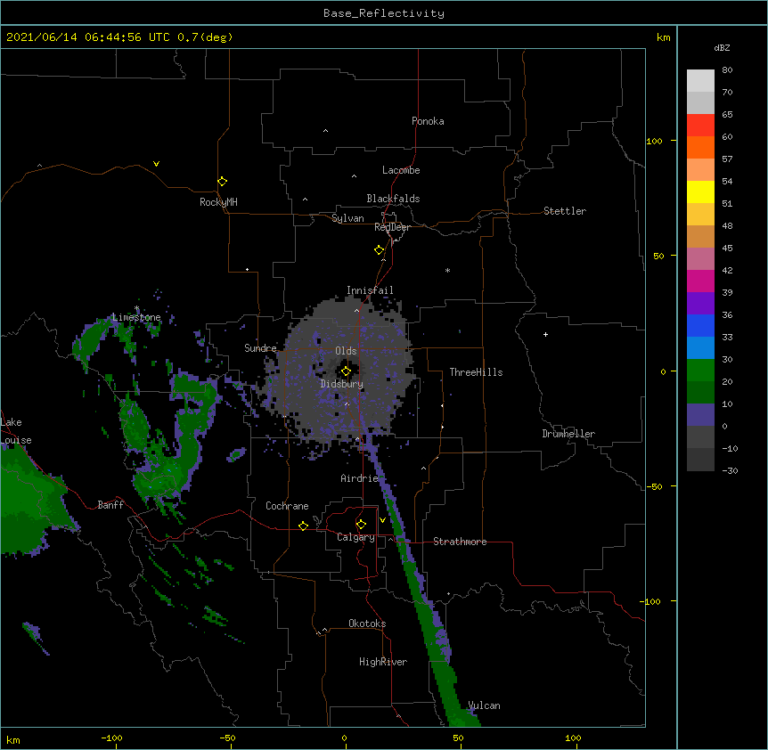Click the RockyMH label
The width and height of the screenshot is (768, 750).
point(218,202)
